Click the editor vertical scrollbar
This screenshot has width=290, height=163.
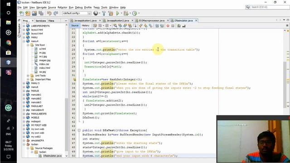pyautogui.click(x=285, y=85)
